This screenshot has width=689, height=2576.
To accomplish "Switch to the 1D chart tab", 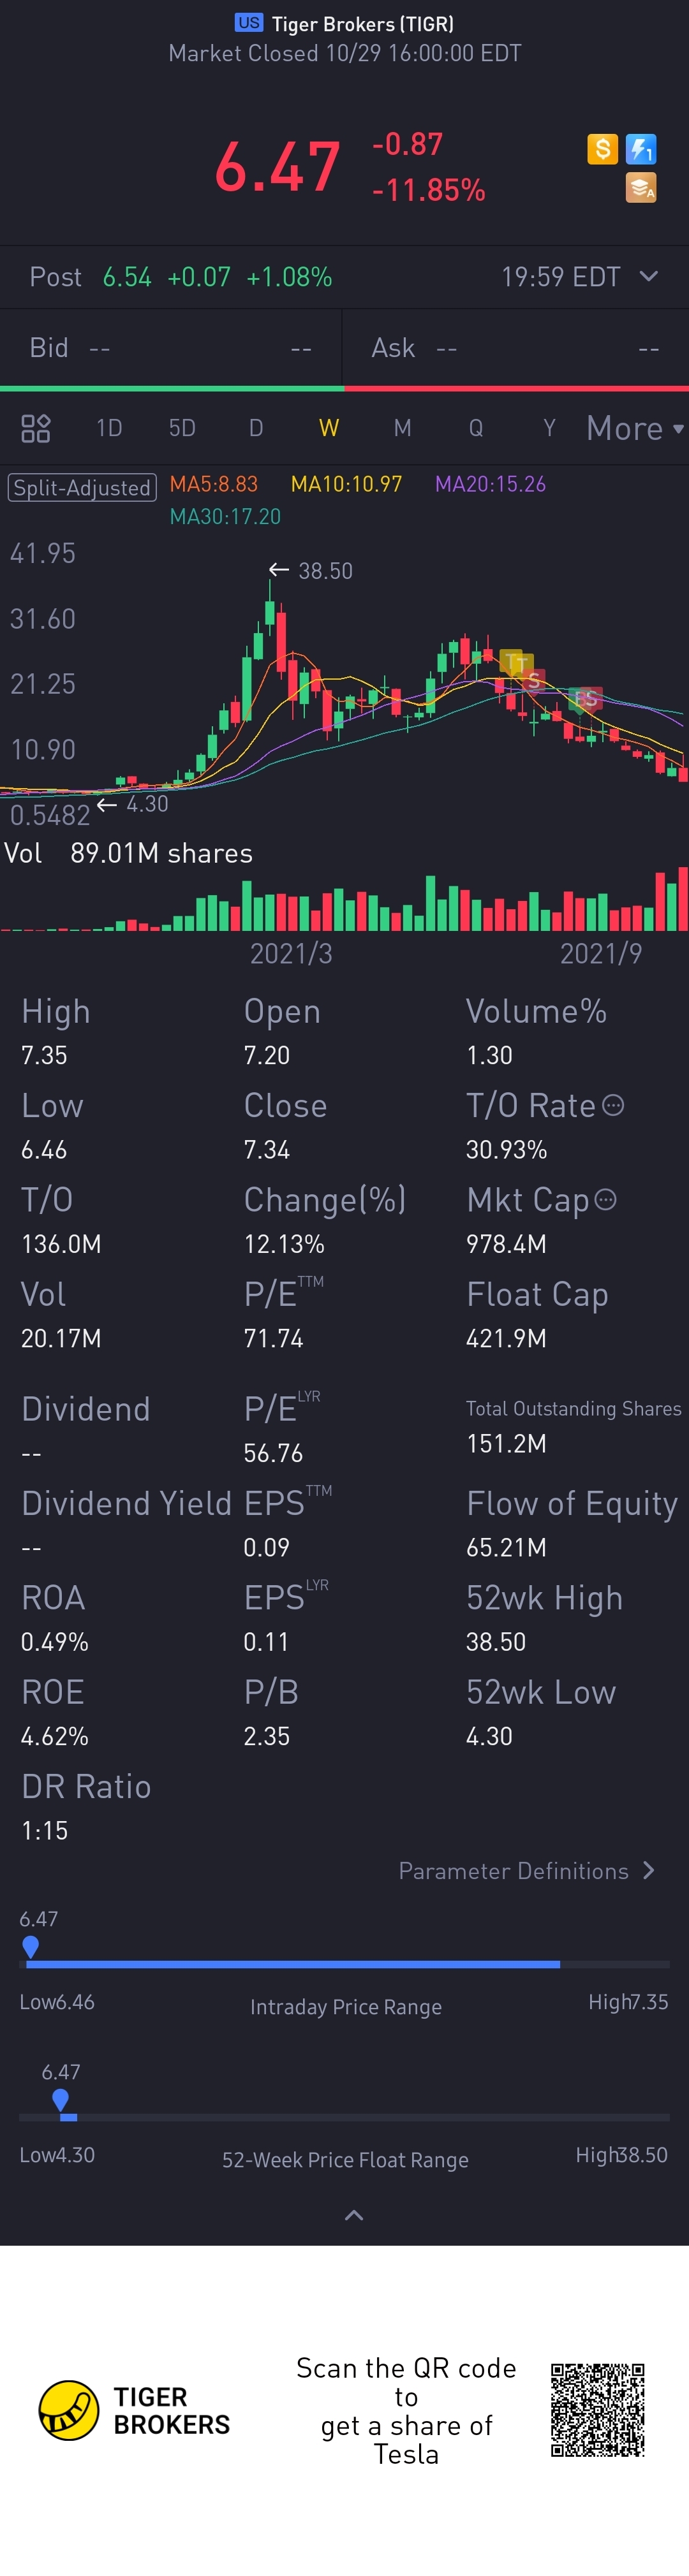I will 109,428.
